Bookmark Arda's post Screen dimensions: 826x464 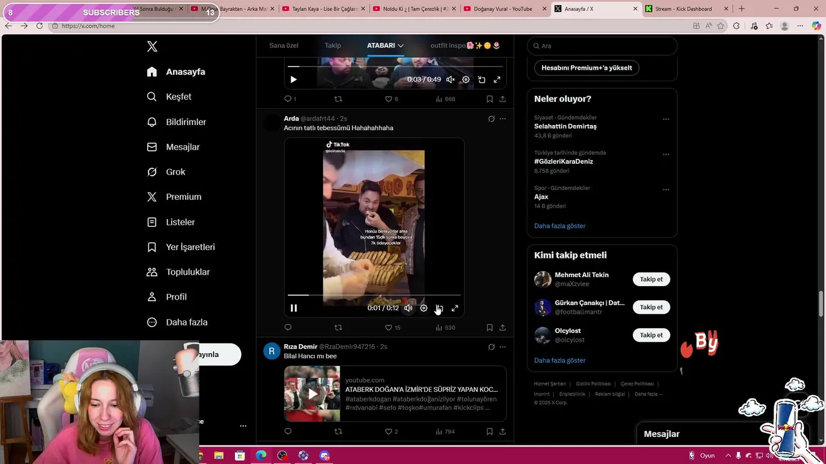tap(490, 327)
